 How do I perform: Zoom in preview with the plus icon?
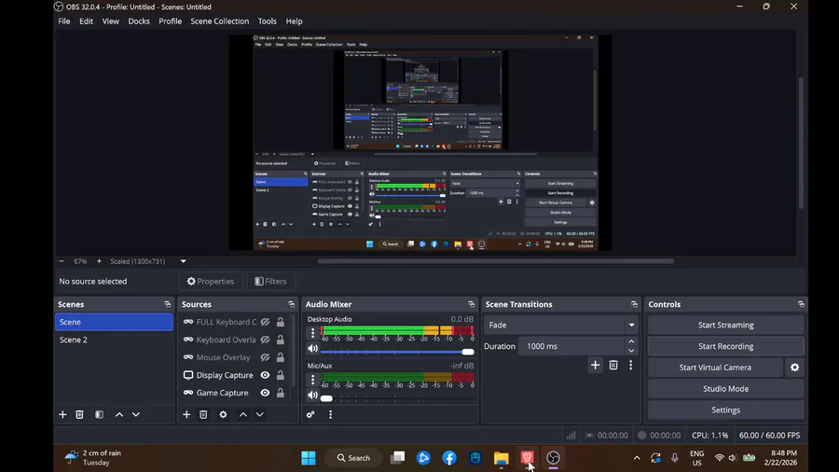point(99,261)
